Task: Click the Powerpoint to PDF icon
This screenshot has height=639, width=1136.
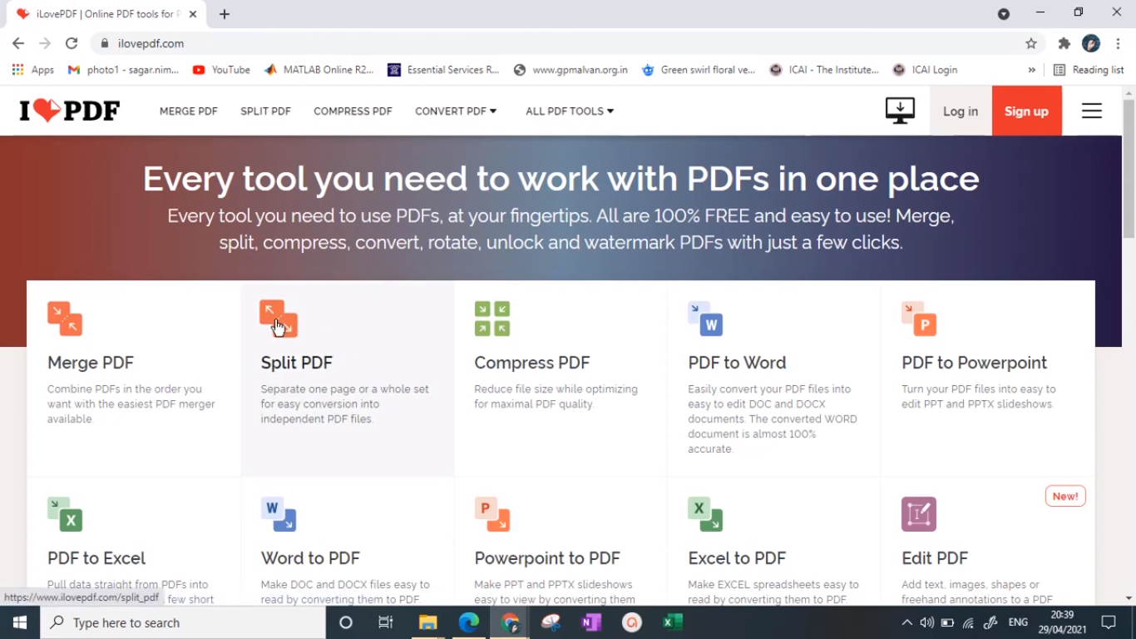Action: [492, 514]
